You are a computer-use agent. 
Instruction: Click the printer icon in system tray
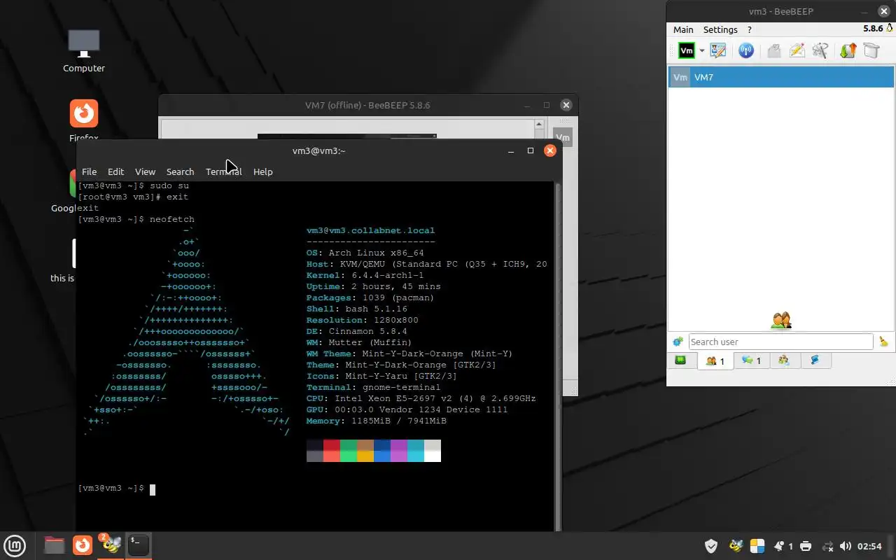pyautogui.click(x=806, y=546)
